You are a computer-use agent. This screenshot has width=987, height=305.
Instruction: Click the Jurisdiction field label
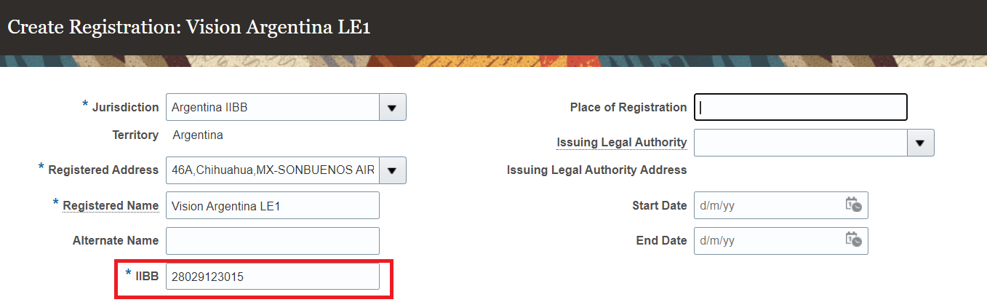(x=125, y=108)
